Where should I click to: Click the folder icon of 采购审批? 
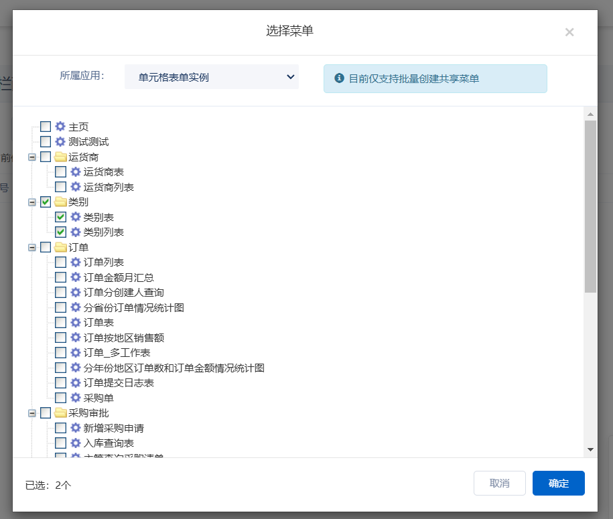coord(60,413)
